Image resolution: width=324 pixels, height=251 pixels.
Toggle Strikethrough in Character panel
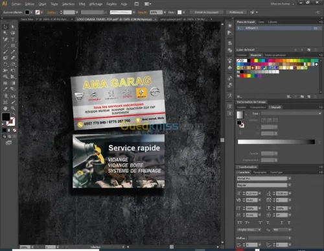pos(289,222)
